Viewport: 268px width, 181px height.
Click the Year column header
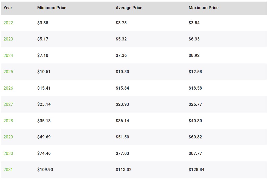(x=8, y=8)
